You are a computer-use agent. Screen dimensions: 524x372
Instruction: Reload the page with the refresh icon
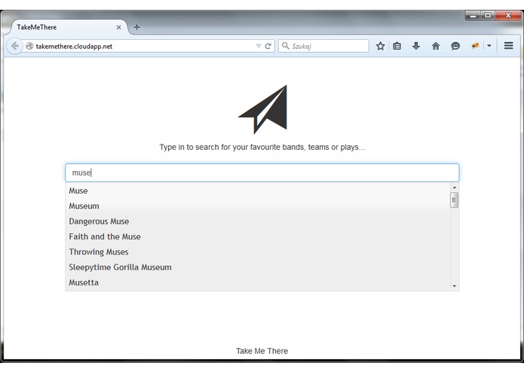click(x=268, y=46)
